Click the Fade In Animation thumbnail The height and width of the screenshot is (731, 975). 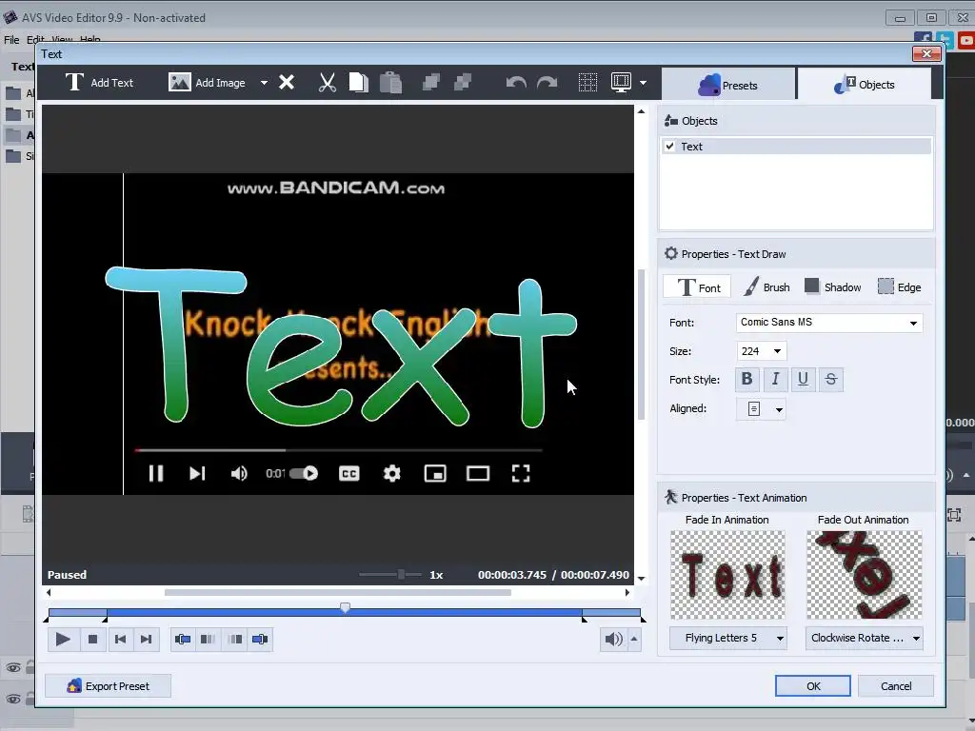pyautogui.click(x=727, y=575)
